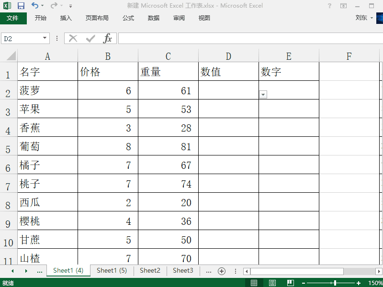Click the Excel application icon
This screenshot has height=287, width=383.
[x=7, y=6]
